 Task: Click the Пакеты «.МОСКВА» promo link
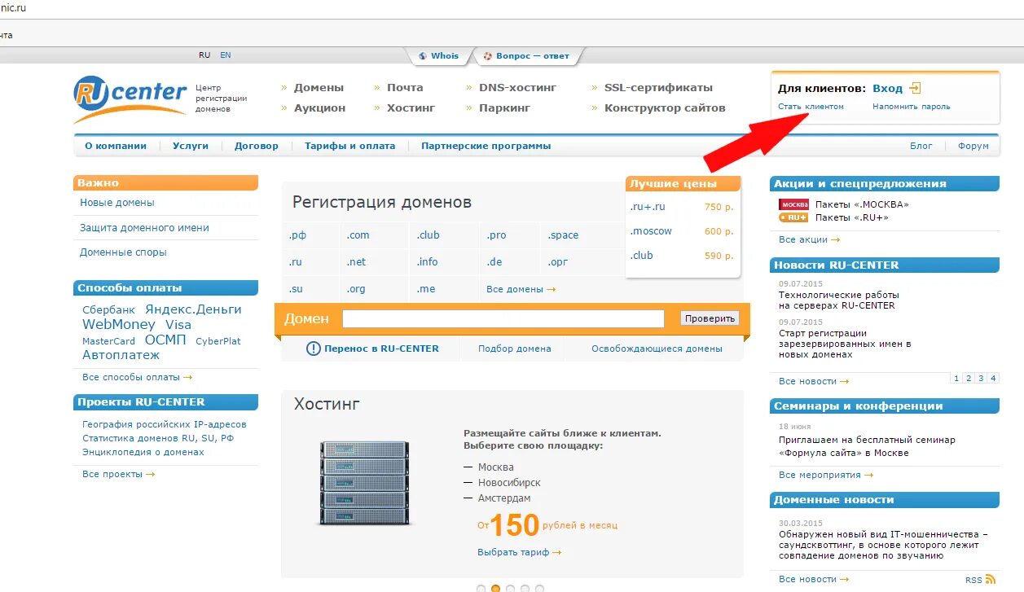(862, 204)
